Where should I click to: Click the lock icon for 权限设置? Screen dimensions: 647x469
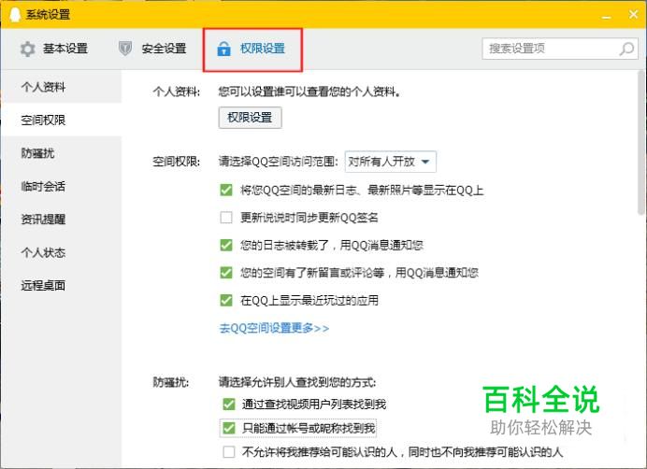223,49
